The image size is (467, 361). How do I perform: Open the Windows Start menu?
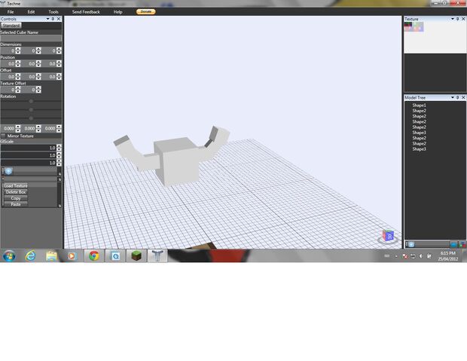tap(9, 256)
